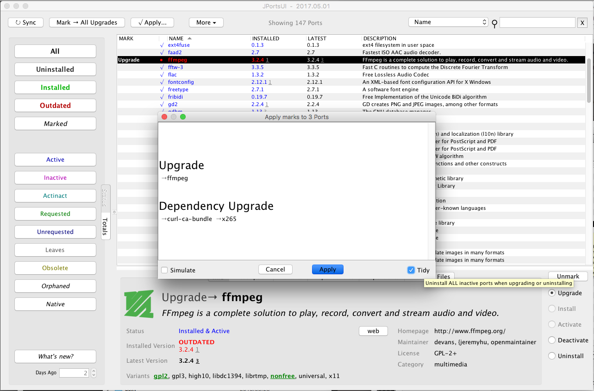The height and width of the screenshot is (391, 594).
Task: Click the red mark dot next to ffmpeg
Action: pyautogui.click(x=162, y=60)
